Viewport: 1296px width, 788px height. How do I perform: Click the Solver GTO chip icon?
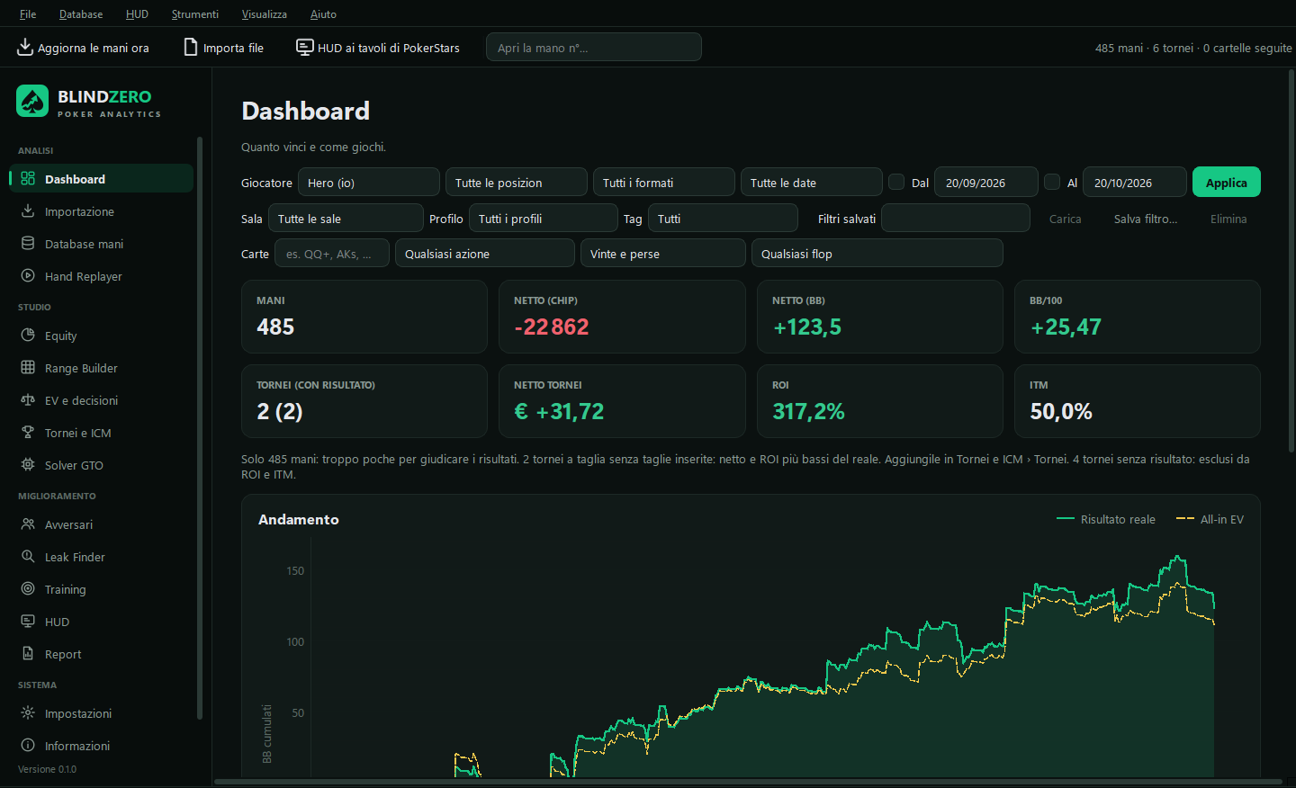28,464
